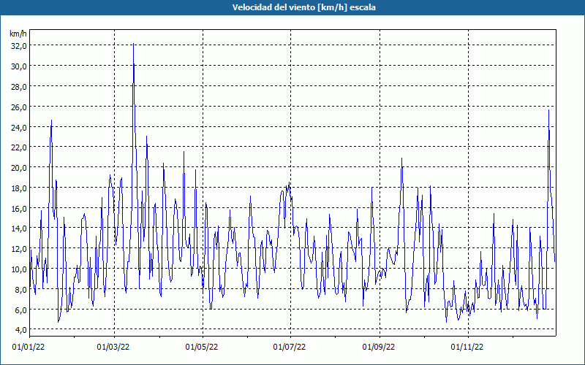
Task: Select the 4,0 y-axis label
Action: [20, 330]
